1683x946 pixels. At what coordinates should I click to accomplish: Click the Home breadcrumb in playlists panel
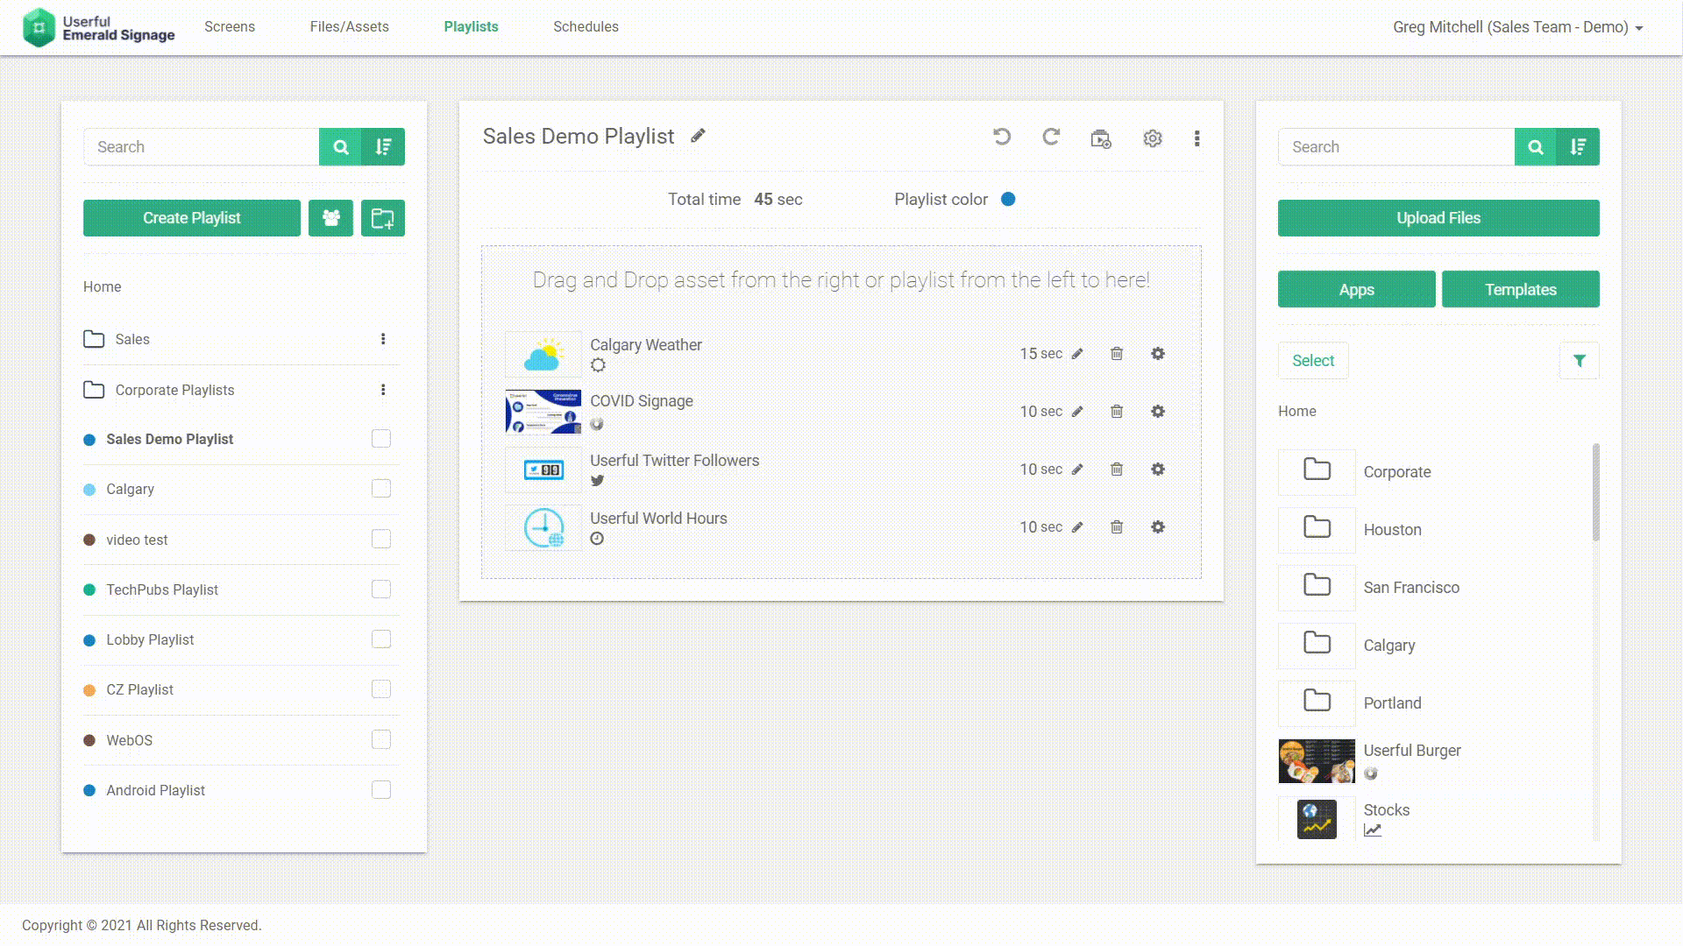103,287
